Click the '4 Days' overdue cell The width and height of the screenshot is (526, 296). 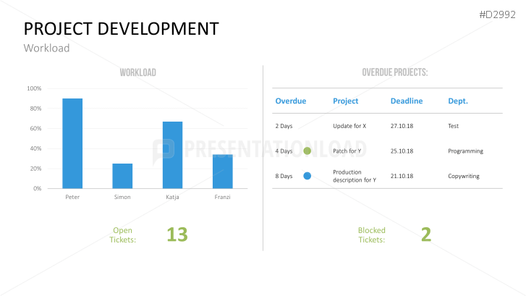click(284, 151)
